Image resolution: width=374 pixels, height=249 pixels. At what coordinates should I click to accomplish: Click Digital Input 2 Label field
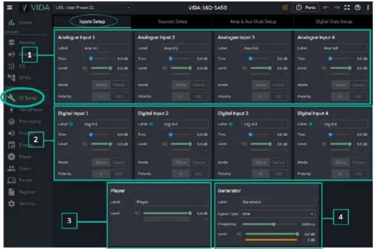[x=185, y=124]
